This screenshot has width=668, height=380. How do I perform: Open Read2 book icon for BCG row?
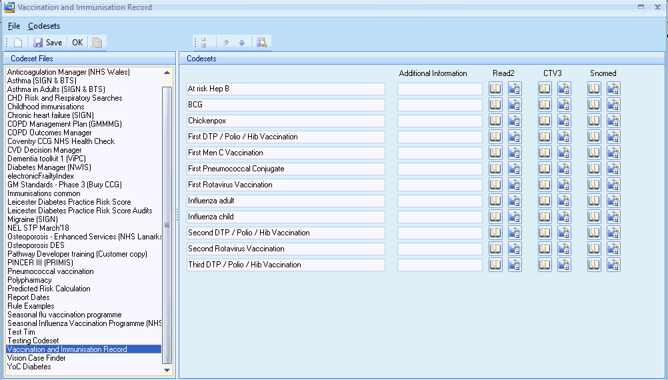click(495, 105)
